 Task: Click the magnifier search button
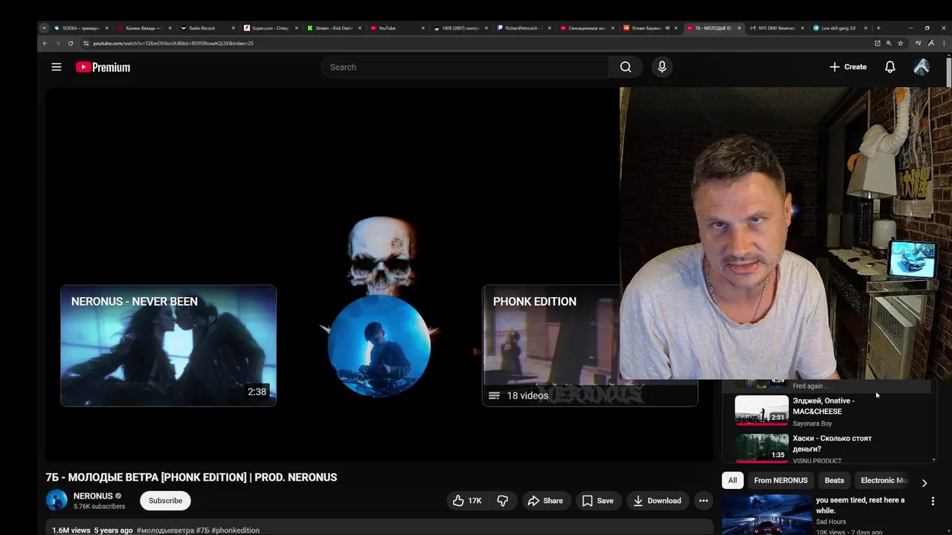click(625, 67)
